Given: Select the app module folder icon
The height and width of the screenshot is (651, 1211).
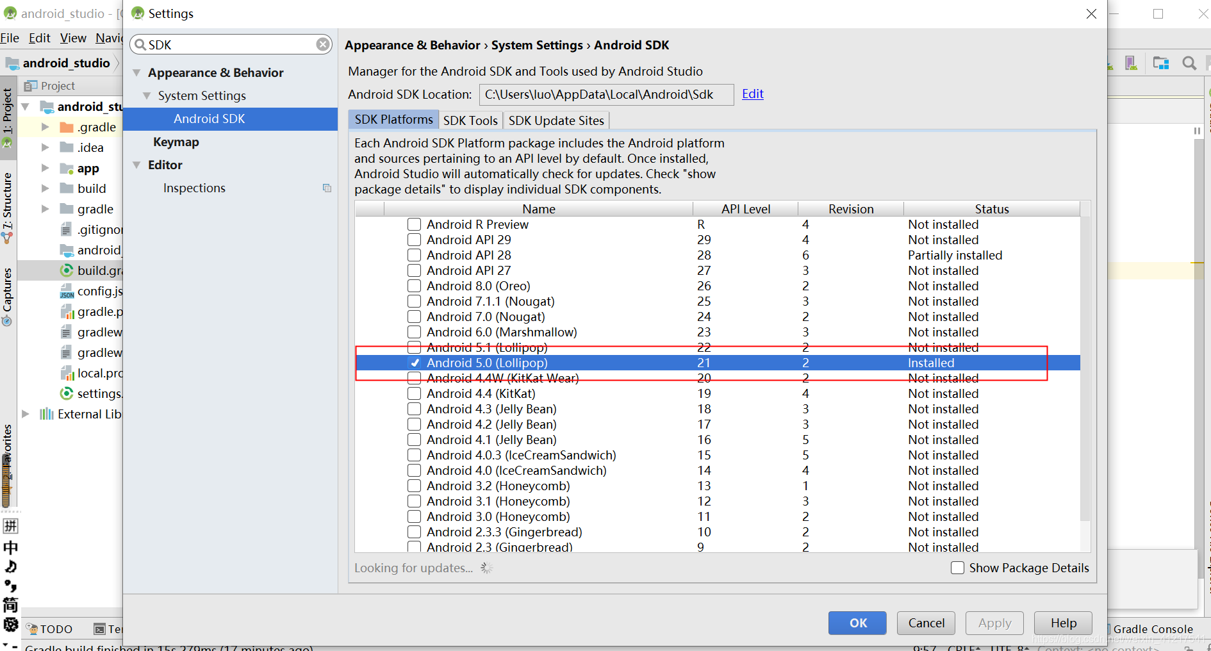Looking at the screenshot, I should click(67, 169).
